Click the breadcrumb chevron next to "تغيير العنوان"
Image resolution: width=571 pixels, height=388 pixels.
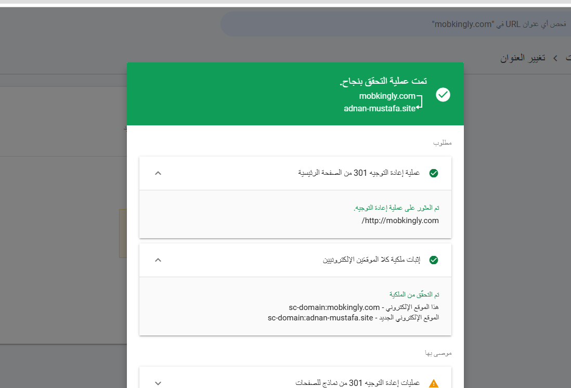pyautogui.click(x=555, y=58)
